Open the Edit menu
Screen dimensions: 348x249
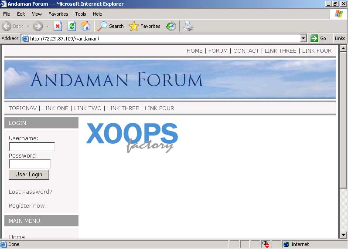(x=21, y=14)
